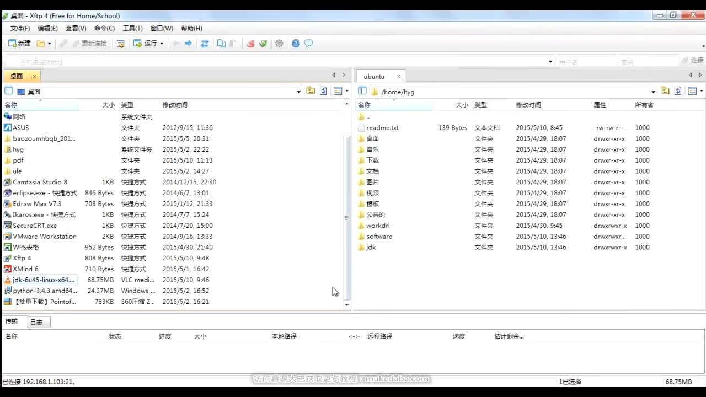Refresh the local pane file list

point(323,91)
